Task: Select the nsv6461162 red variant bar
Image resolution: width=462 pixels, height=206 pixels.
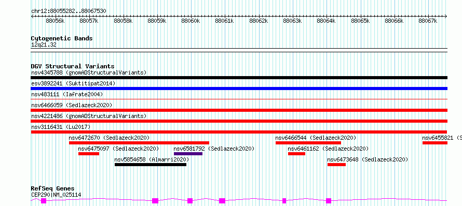Action: point(296,154)
